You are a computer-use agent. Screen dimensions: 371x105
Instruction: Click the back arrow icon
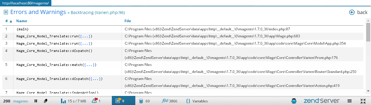coord(352,12)
